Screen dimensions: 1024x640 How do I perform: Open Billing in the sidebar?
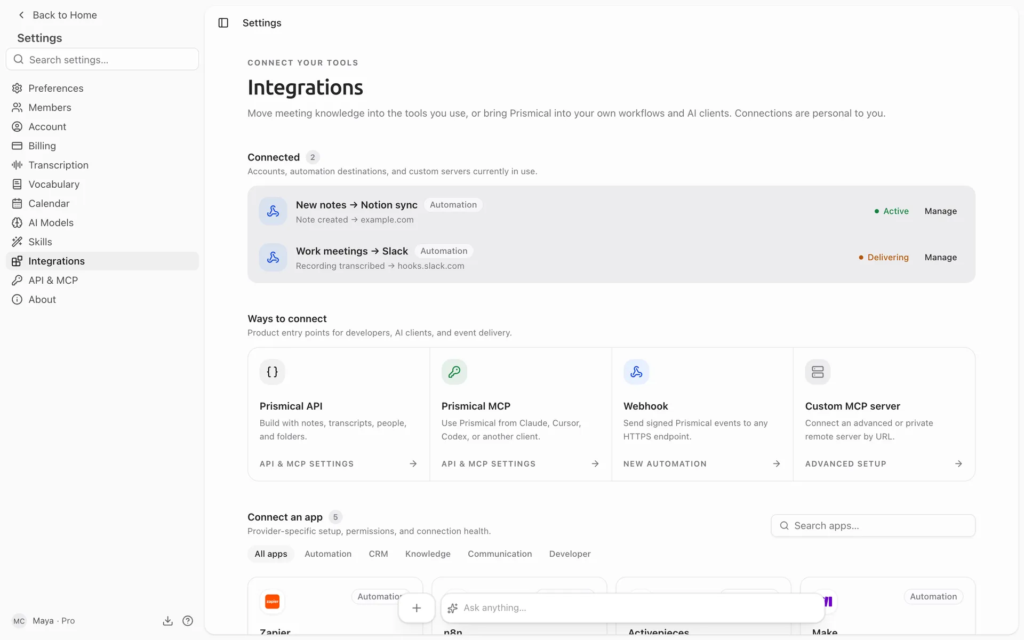tap(102, 146)
